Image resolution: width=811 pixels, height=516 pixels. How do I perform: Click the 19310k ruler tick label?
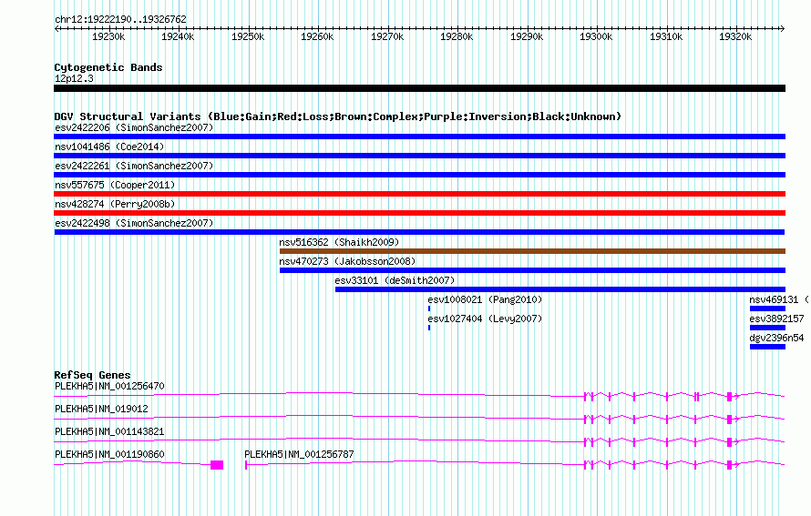[x=666, y=36]
